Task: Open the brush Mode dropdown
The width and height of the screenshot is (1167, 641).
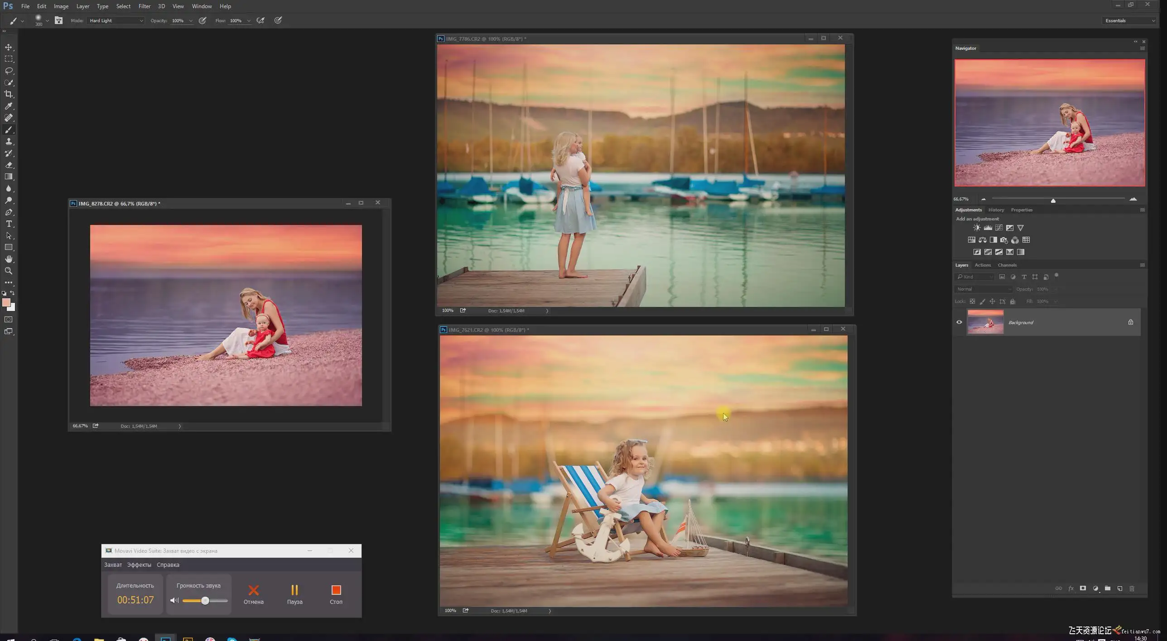Action: [116, 20]
